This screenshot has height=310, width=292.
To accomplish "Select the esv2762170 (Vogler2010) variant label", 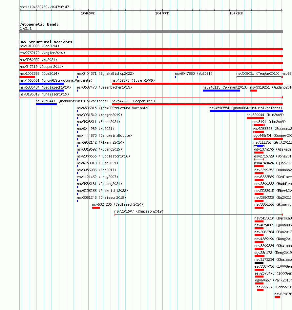I will point(42,53).
